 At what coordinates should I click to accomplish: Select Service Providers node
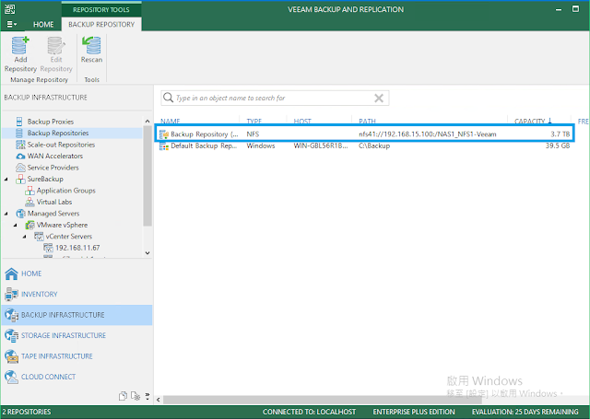click(53, 168)
